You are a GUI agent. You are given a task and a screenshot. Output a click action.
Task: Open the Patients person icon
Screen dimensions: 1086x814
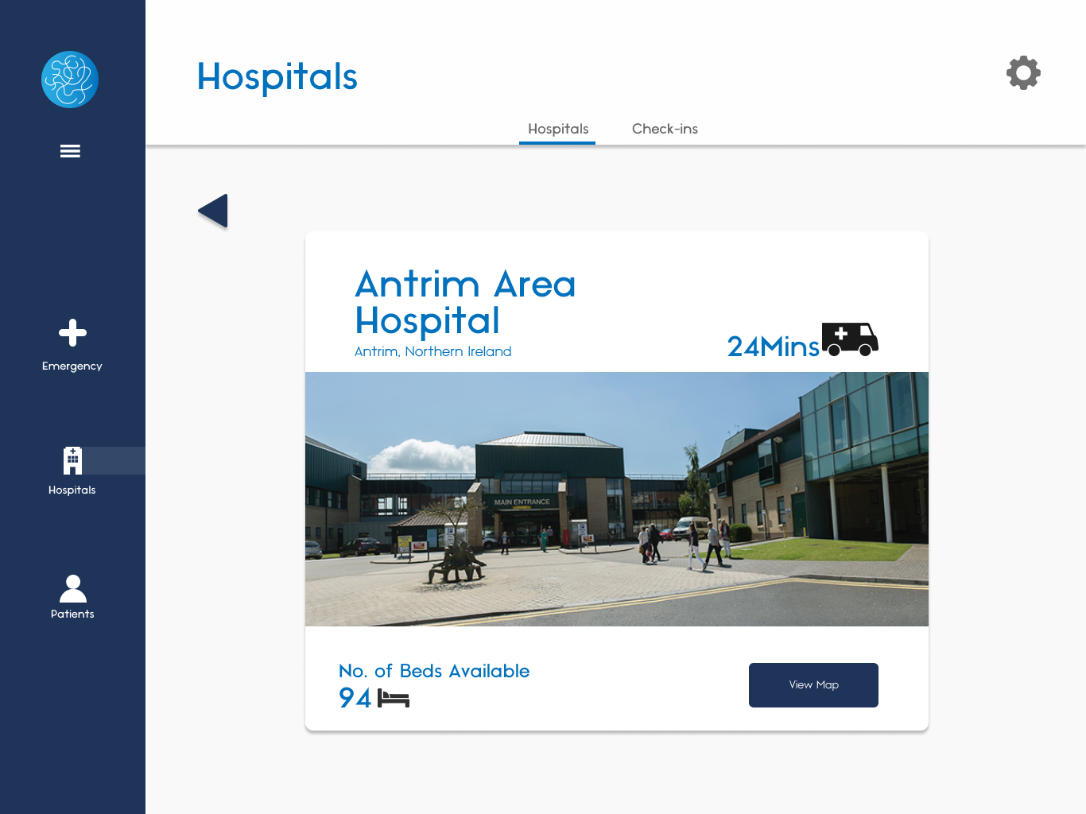pyautogui.click(x=72, y=588)
